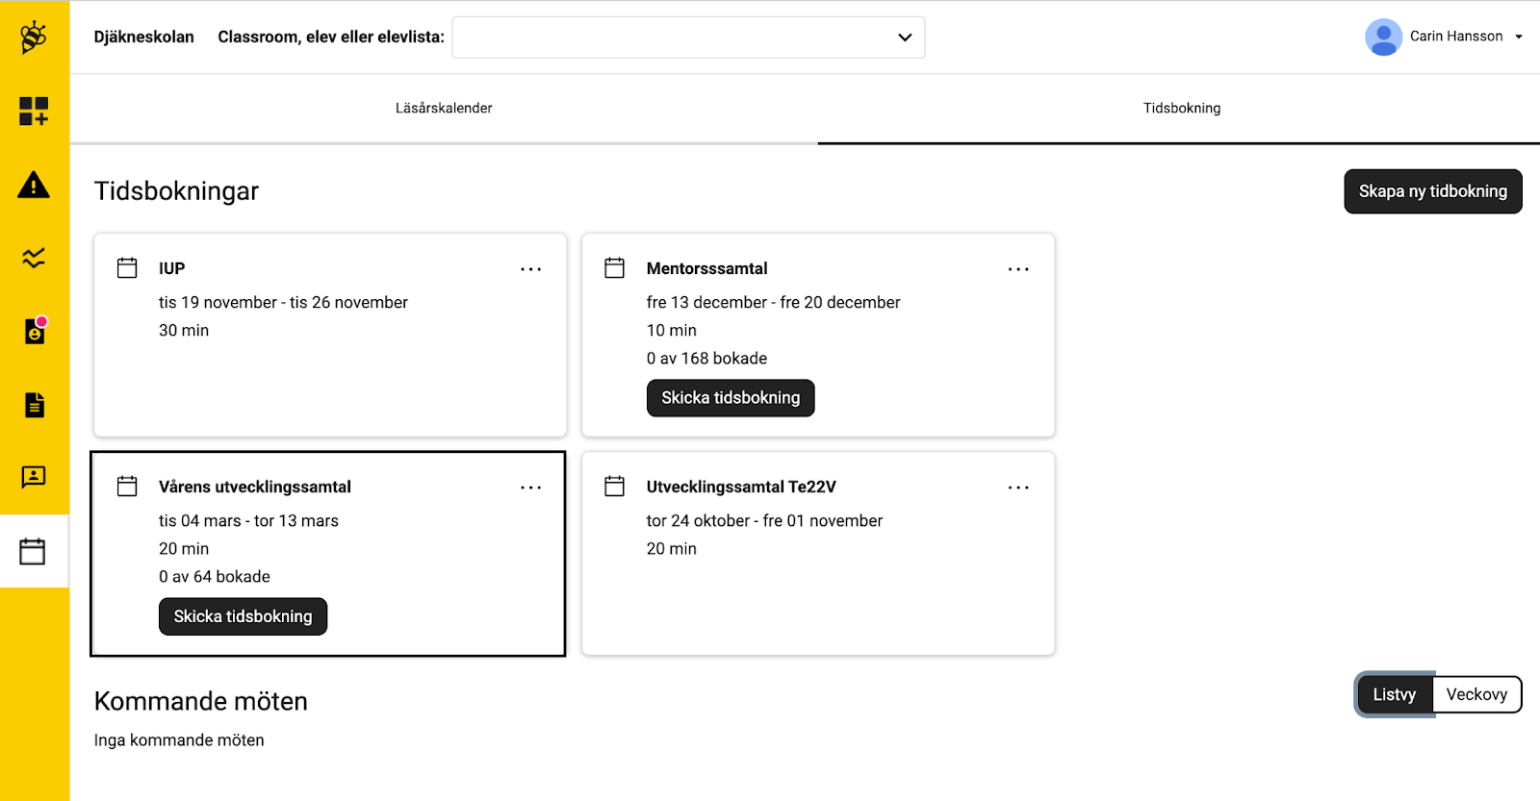The width and height of the screenshot is (1540, 801).
Task: Open the dashboard grid-plus sidebar icon
Action: (x=34, y=111)
